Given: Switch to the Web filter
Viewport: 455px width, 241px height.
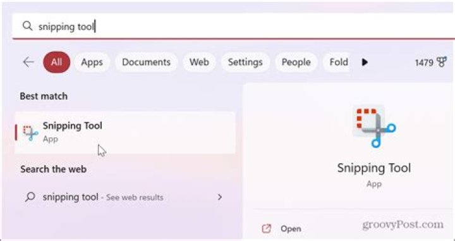Looking at the screenshot, I should coord(199,62).
